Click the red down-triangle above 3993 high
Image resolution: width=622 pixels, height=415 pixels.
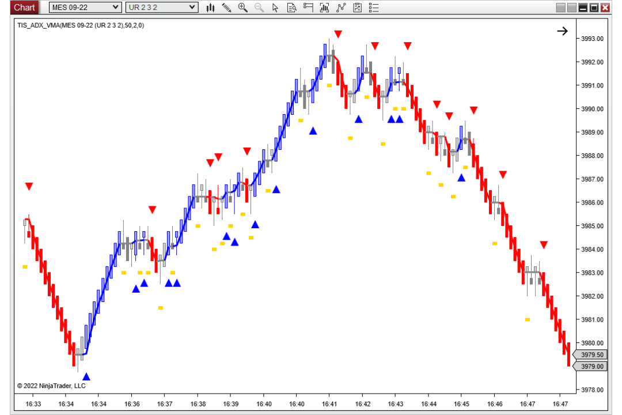(x=338, y=34)
